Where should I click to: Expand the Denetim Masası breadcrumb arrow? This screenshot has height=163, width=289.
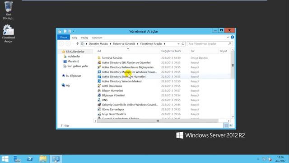(110, 44)
